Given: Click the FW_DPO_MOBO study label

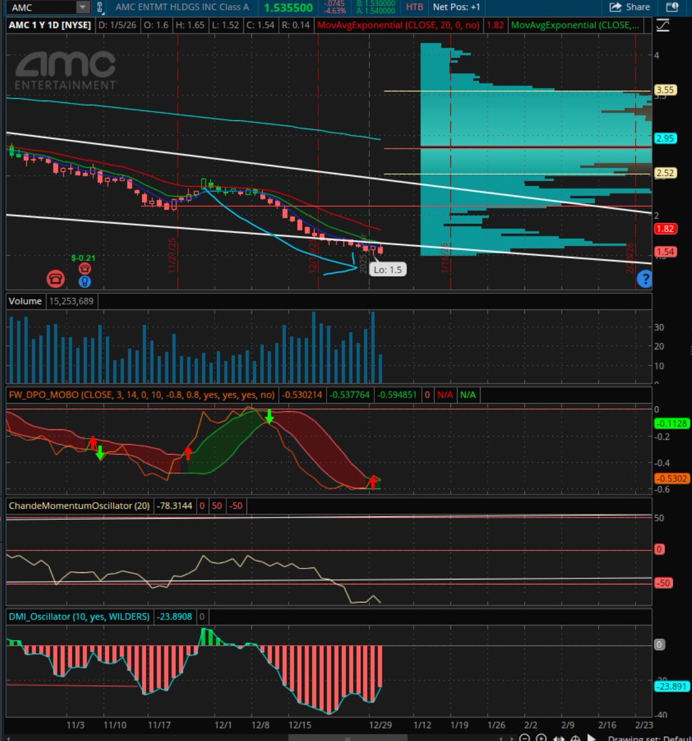Looking at the screenshot, I should tap(141, 394).
